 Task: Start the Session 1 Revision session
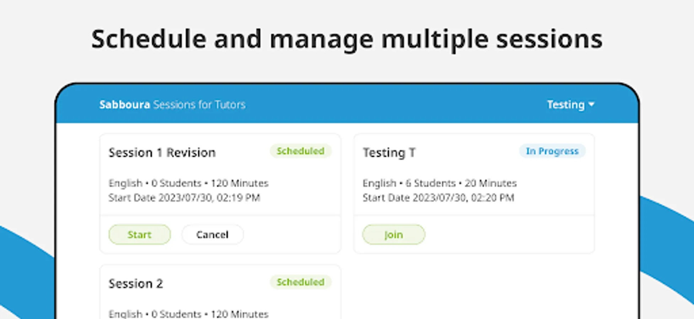(139, 234)
